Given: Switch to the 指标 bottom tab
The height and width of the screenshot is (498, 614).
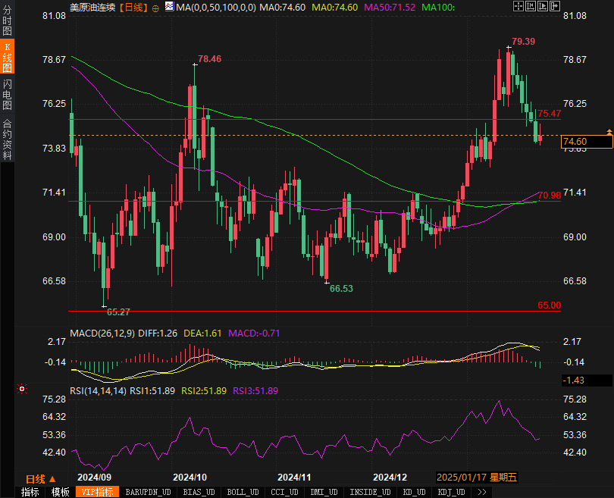Looking at the screenshot, I should coord(30,492).
